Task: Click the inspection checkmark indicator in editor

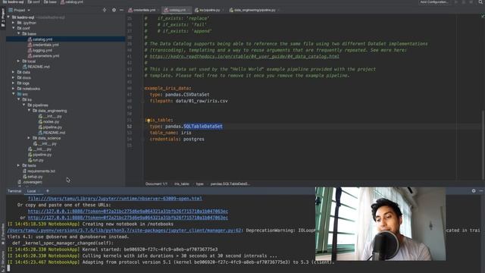Action: pos(483,15)
